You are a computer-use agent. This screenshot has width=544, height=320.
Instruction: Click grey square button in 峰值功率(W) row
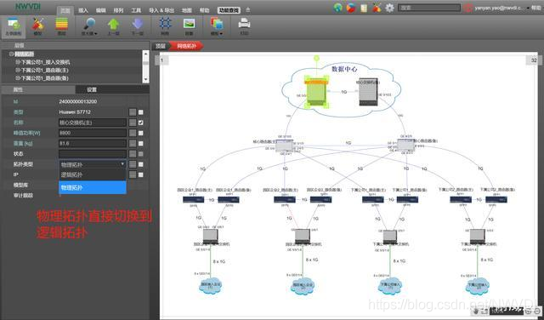tap(133, 133)
